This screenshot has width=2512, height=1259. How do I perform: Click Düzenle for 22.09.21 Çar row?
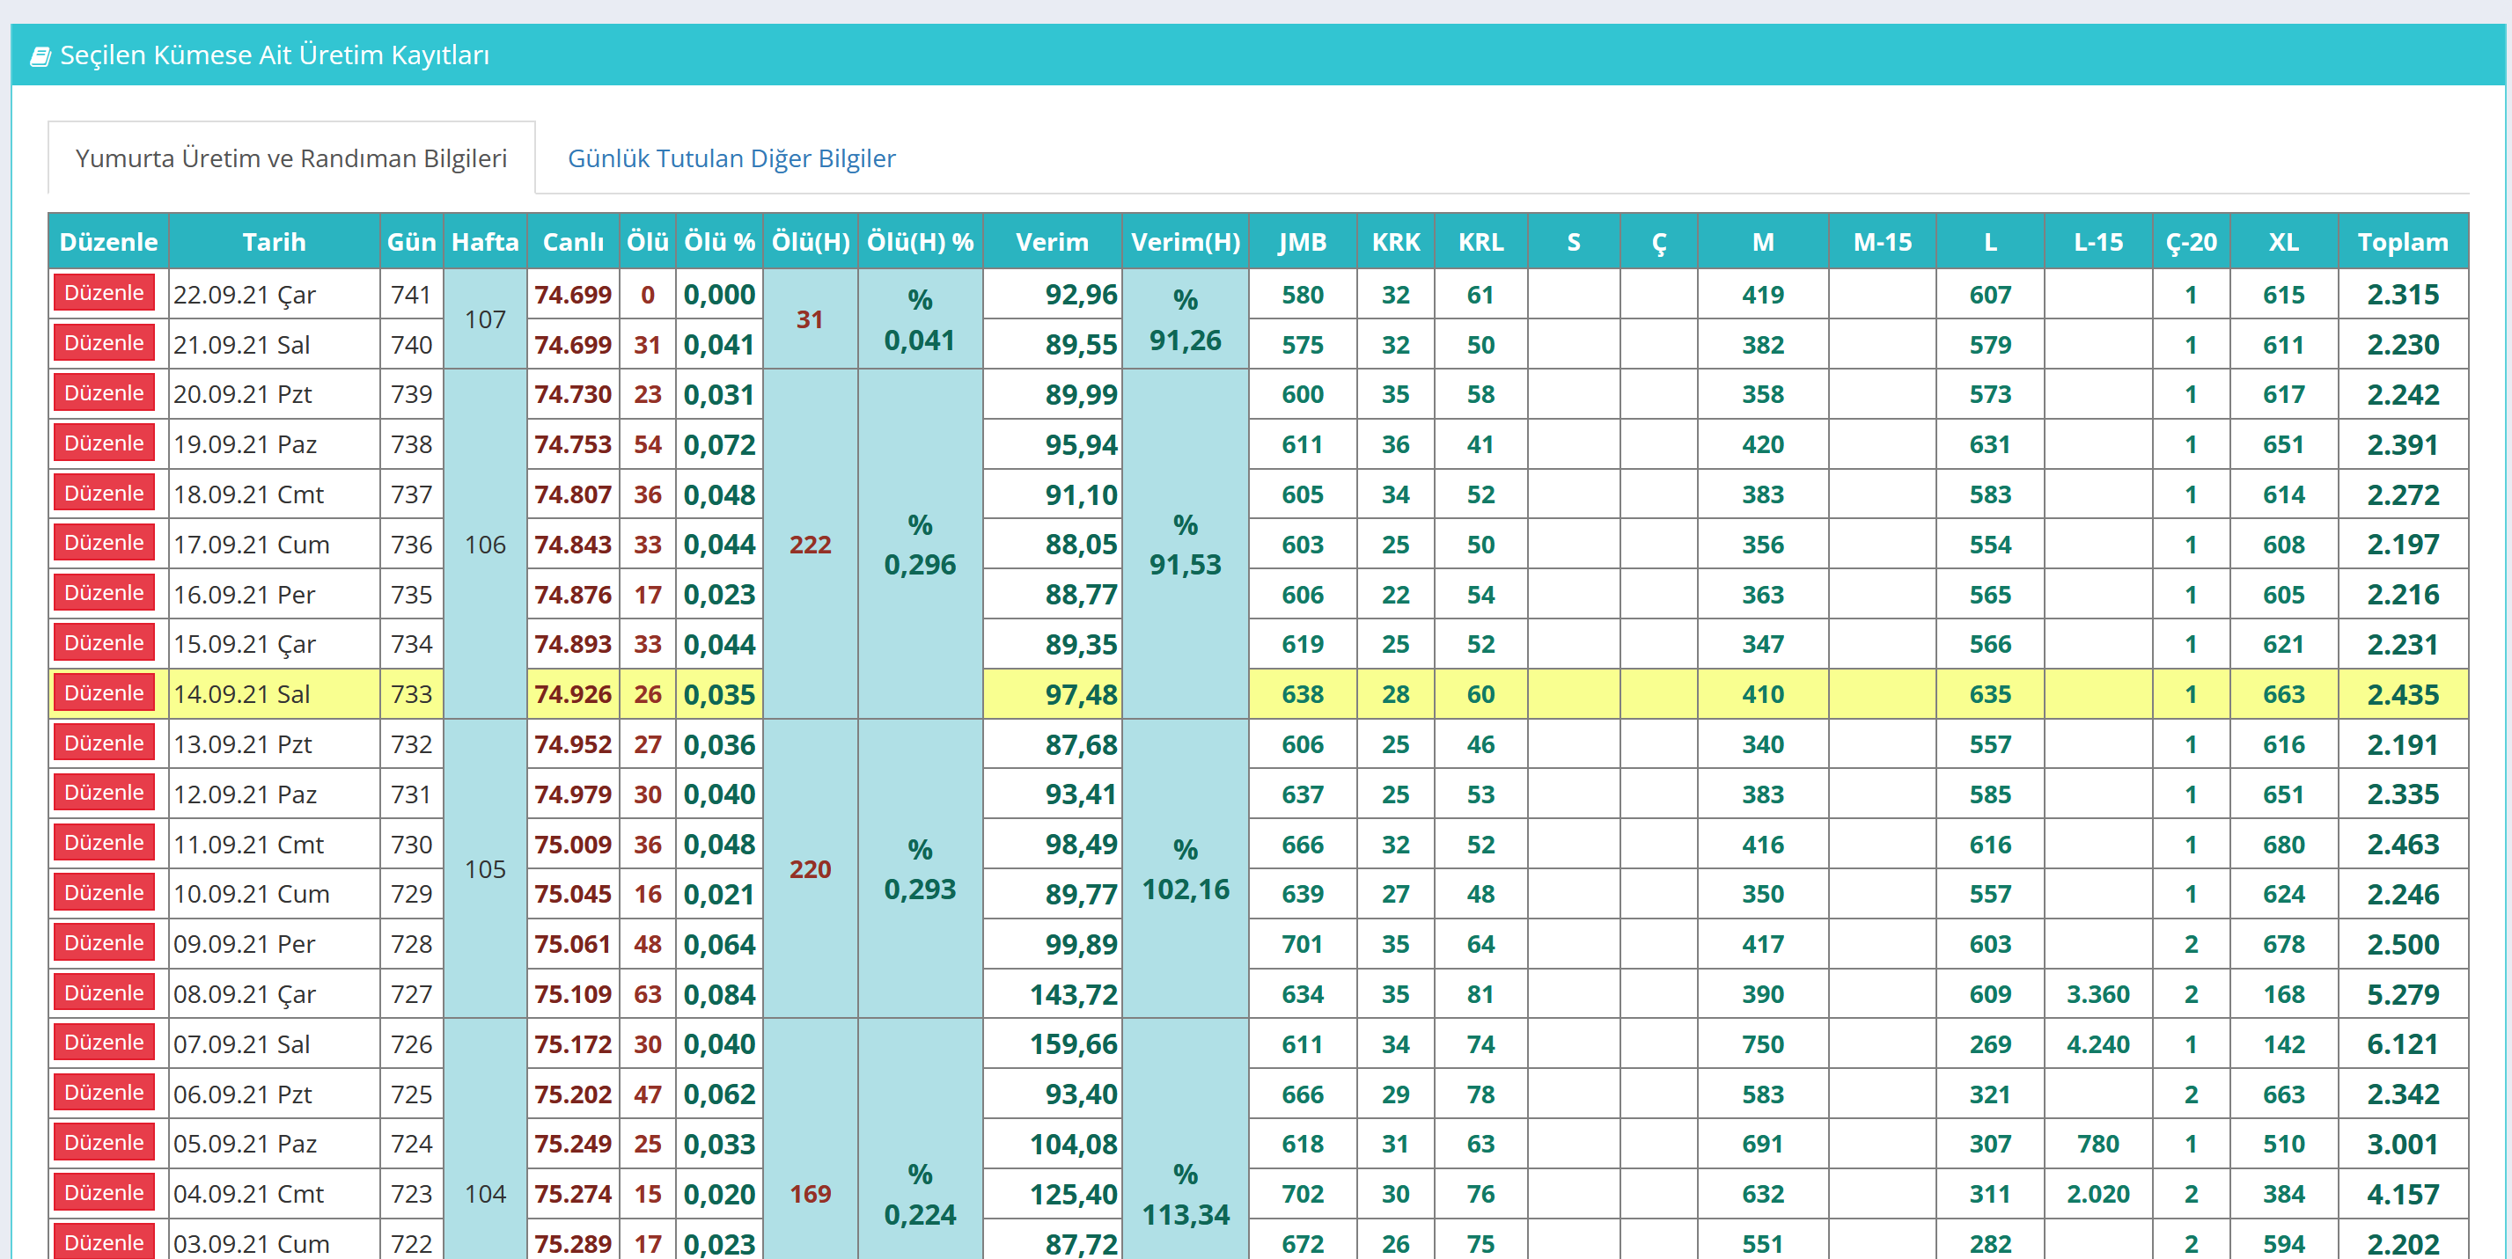coord(105,292)
